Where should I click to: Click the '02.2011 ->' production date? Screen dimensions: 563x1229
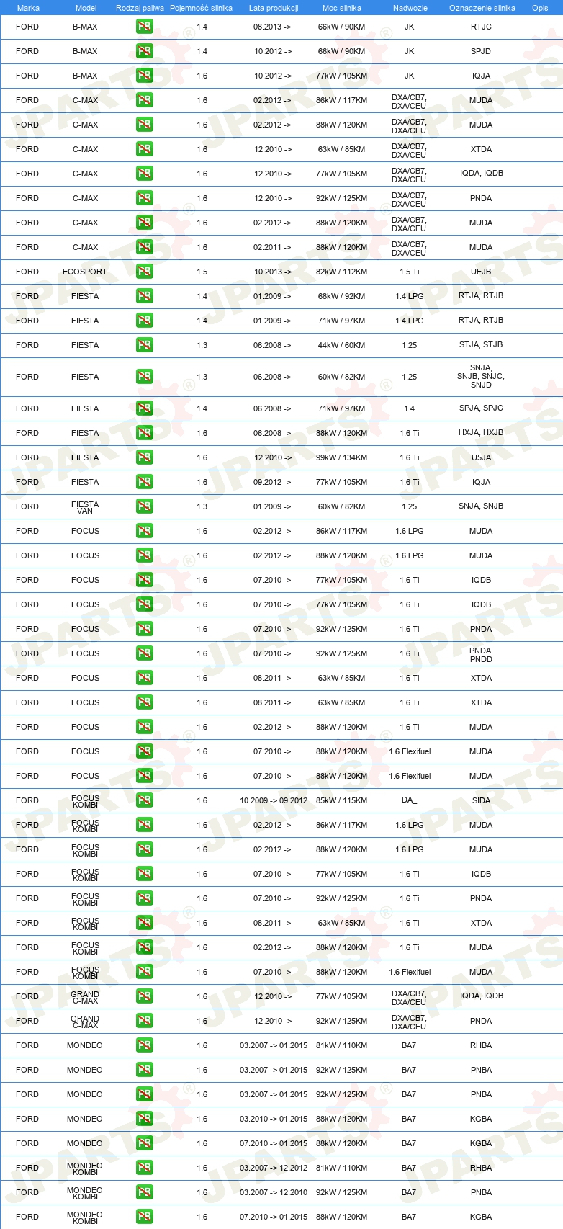pos(272,247)
